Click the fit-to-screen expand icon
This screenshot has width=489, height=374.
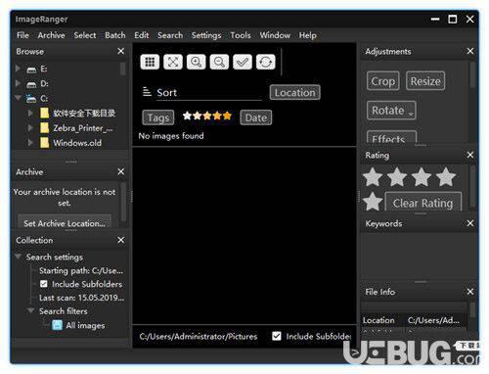click(x=173, y=62)
